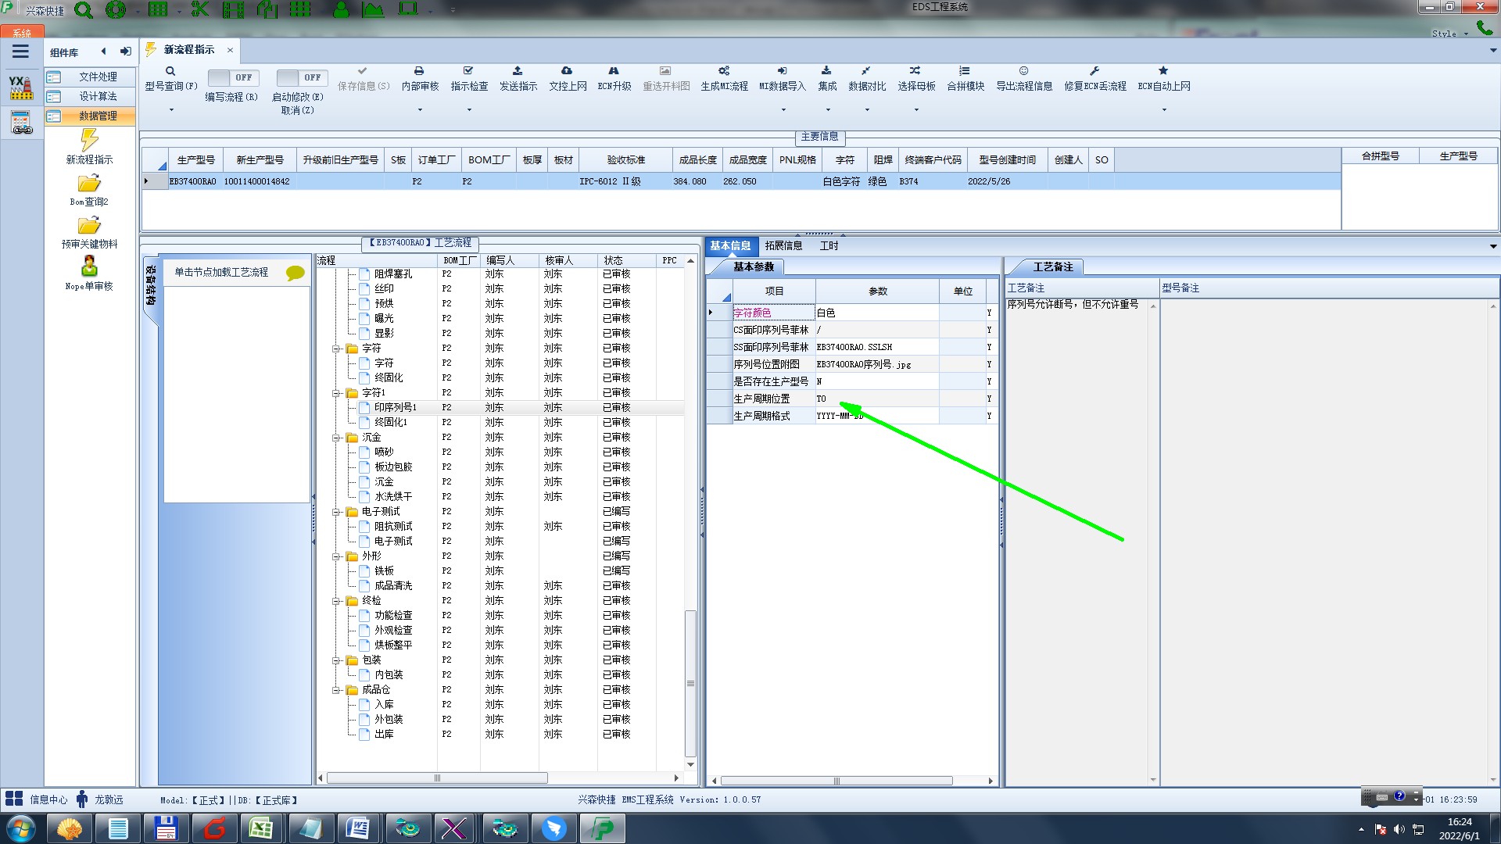Click the 文控上网 cloud icon
This screenshot has height=844, width=1501.
[x=567, y=71]
